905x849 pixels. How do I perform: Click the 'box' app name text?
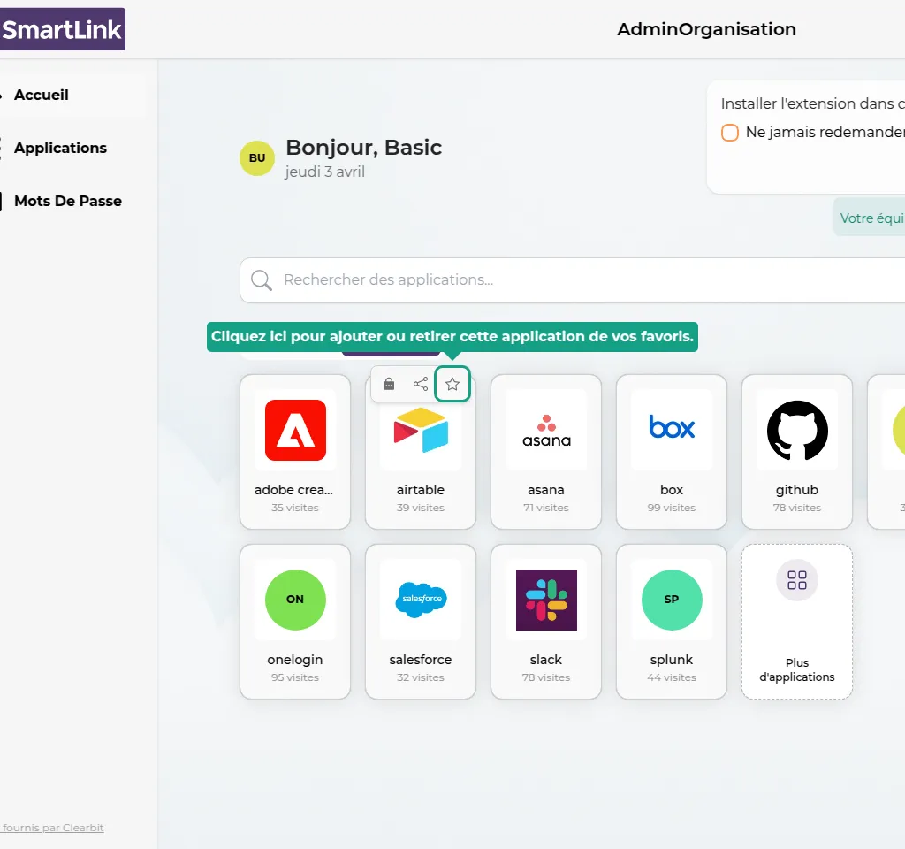[672, 490]
